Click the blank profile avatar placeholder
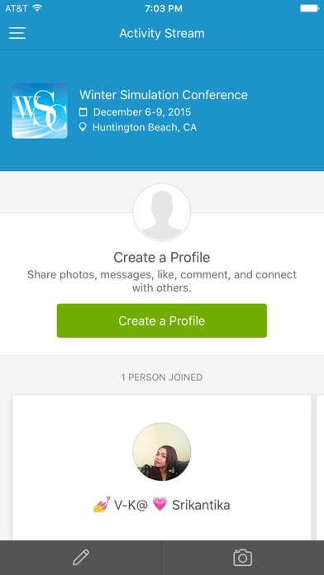 [x=162, y=212]
